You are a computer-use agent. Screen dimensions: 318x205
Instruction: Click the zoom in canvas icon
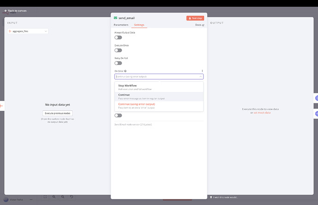54,197
